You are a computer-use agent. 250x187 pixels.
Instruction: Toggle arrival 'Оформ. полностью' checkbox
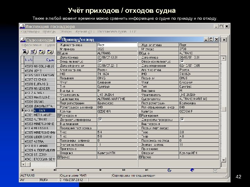click(x=100, y=62)
